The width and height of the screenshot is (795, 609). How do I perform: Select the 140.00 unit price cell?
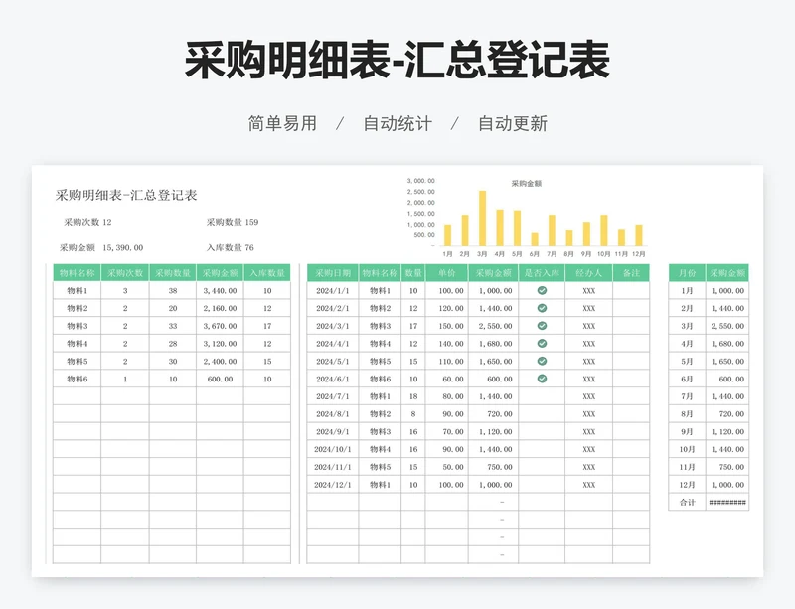click(x=446, y=344)
